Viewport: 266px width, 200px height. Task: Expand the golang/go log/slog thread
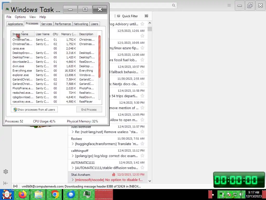tap(73, 156)
